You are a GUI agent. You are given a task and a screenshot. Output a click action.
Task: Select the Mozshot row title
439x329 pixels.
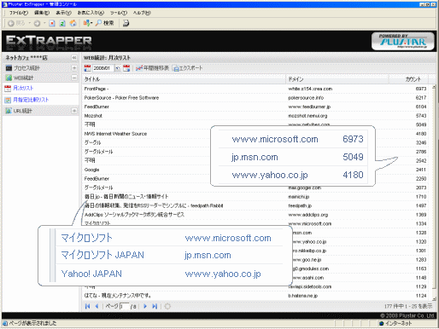[x=93, y=116]
